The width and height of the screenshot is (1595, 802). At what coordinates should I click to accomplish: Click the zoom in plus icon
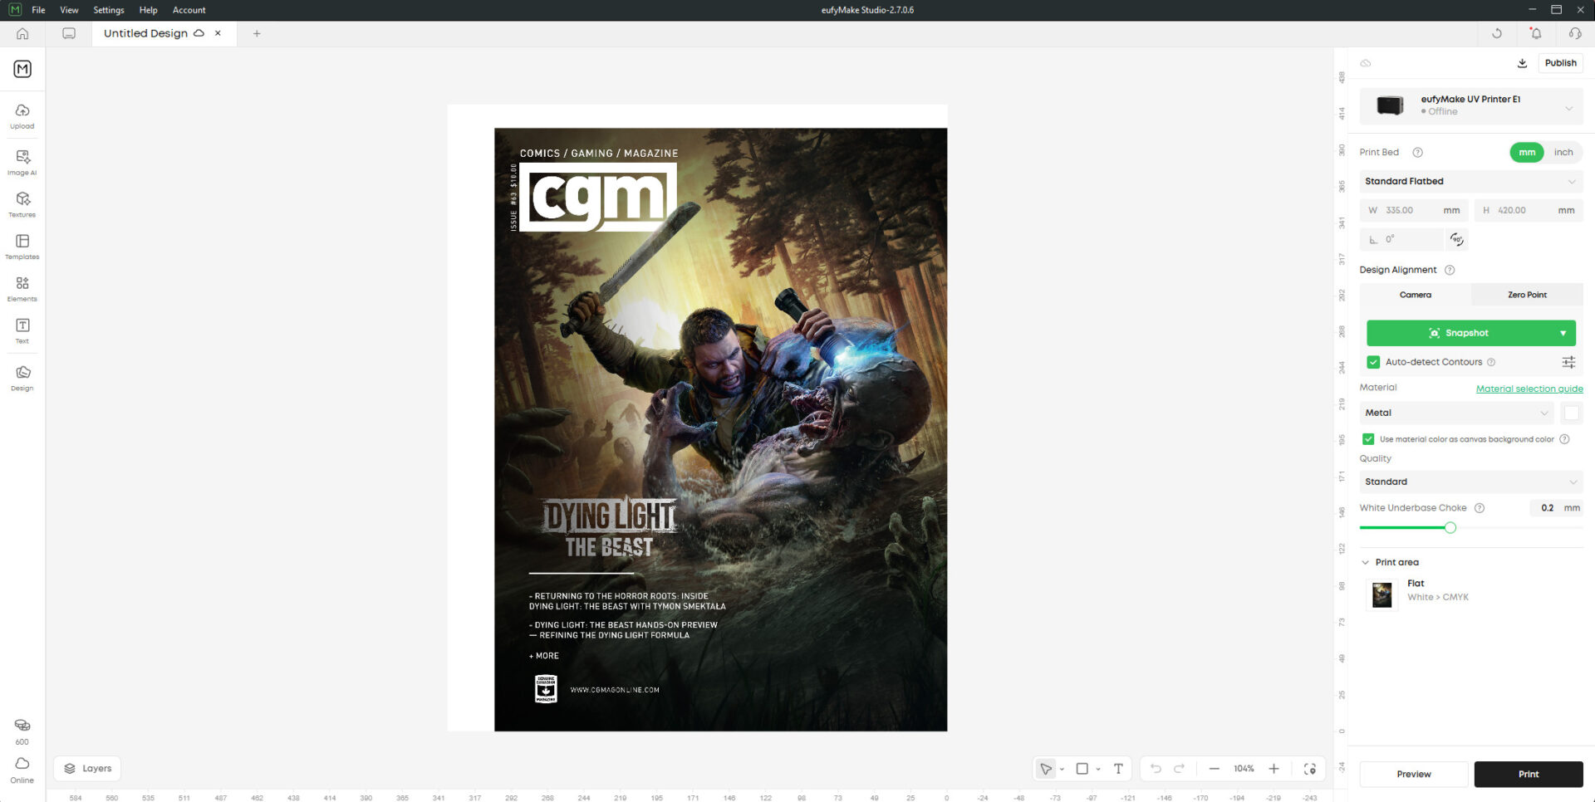coord(1274,769)
